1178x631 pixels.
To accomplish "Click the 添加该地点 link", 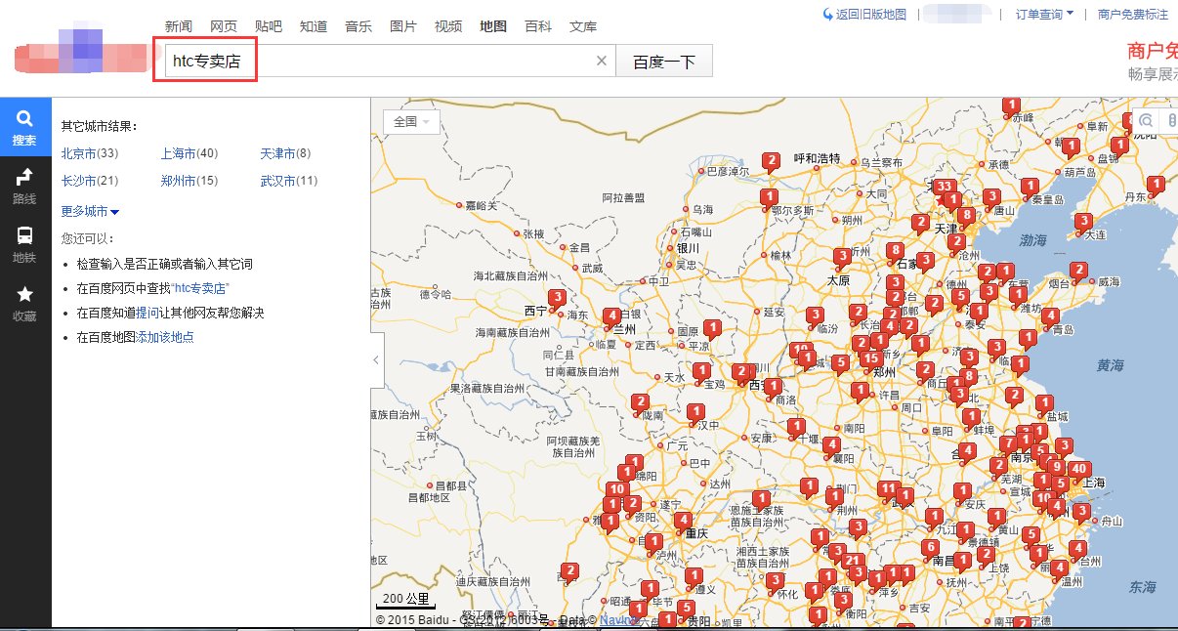I will click(164, 337).
